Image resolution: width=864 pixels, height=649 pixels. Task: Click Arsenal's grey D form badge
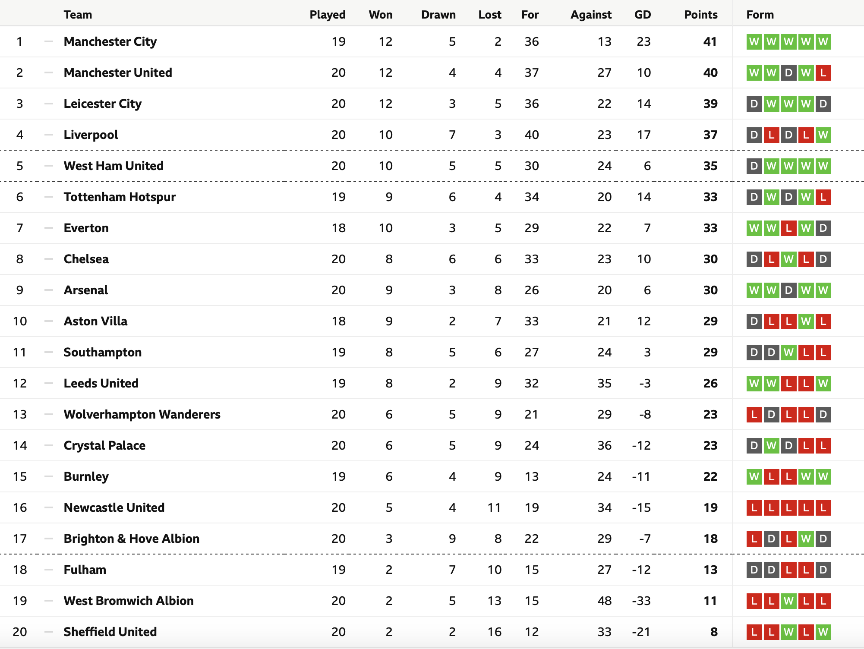coord(788,290)
